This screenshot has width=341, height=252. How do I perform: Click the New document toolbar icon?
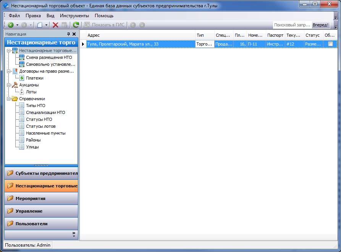pyautogui.click(x=40, y=25)
